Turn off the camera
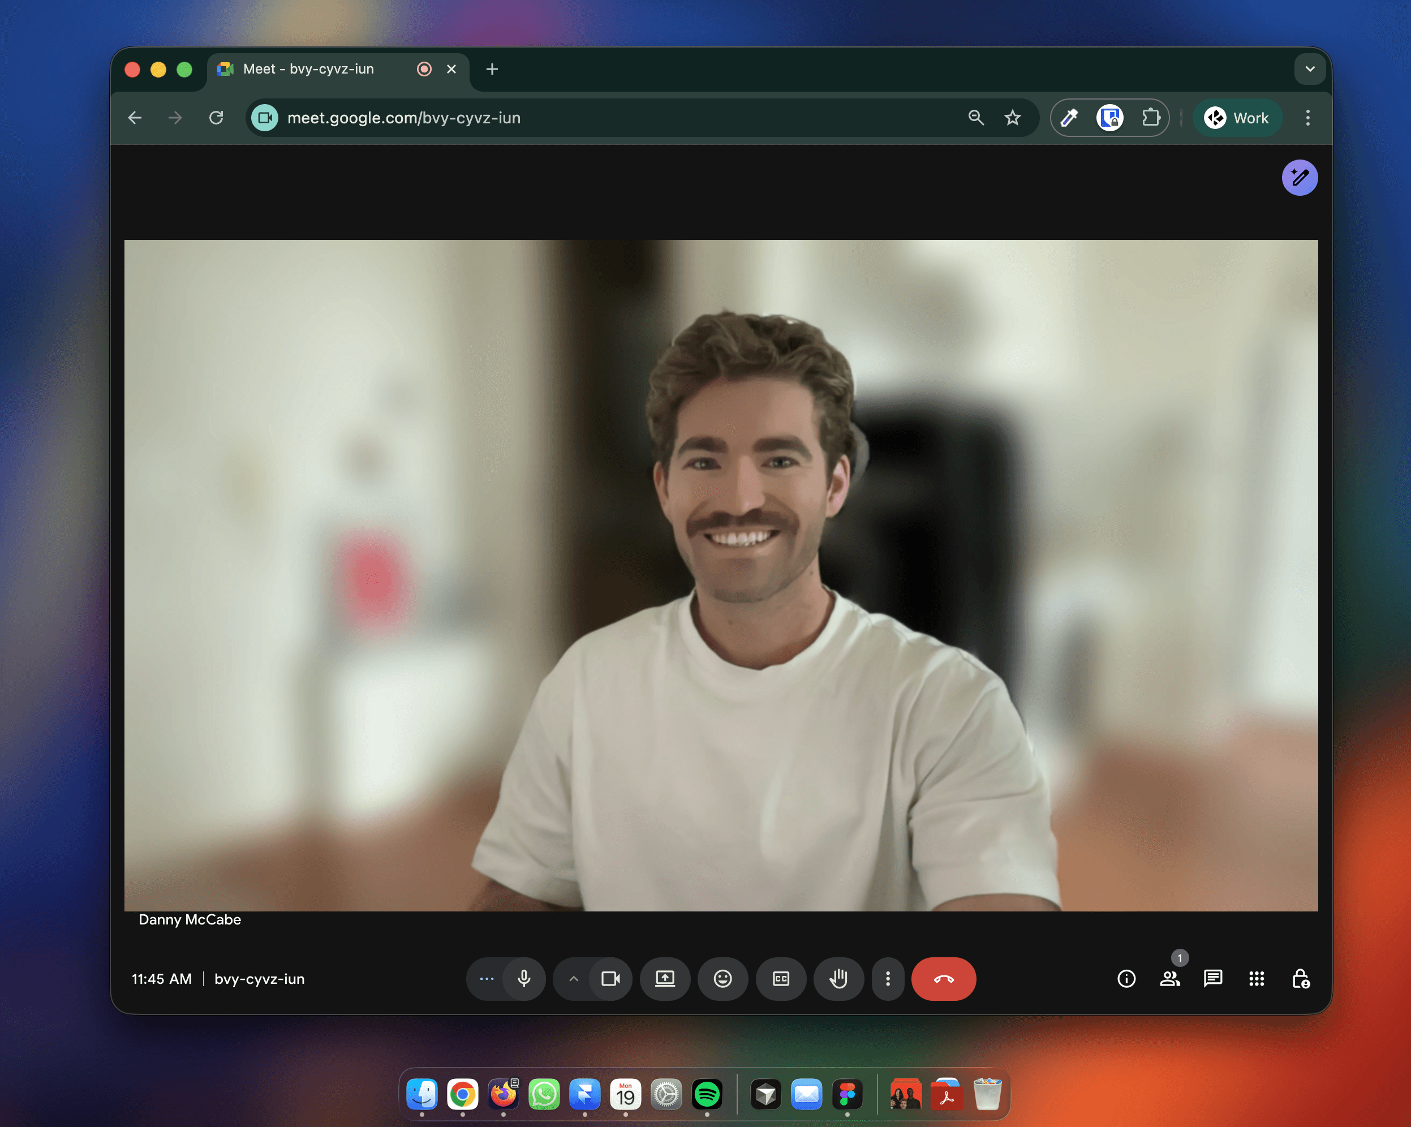 click(x=610, y=978)
